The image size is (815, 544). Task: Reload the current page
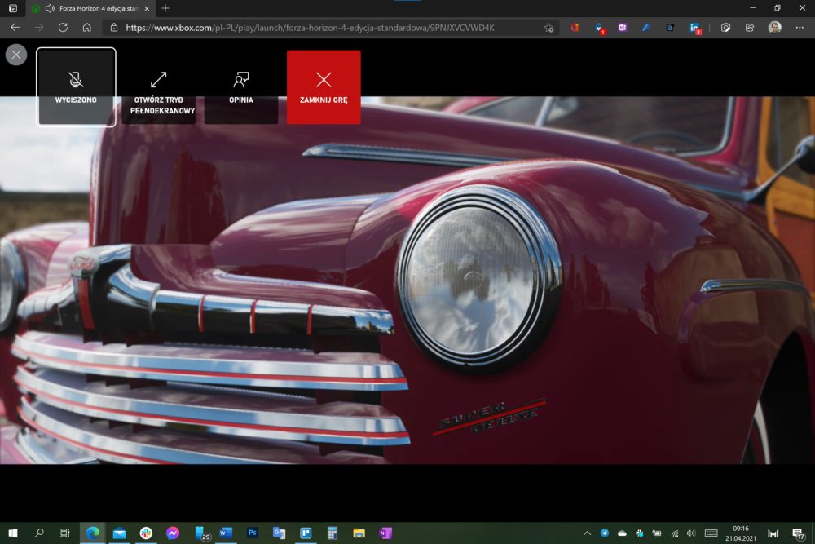[63, 28]
